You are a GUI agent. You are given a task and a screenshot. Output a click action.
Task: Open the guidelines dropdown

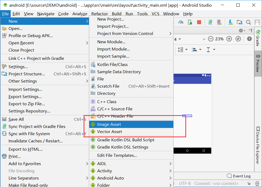[211, 49]
